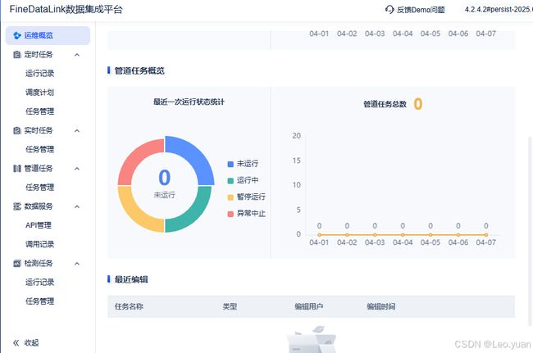Collapse the 定时任务 section chevron
Screen dimensions: 533x353
point(77,55)
